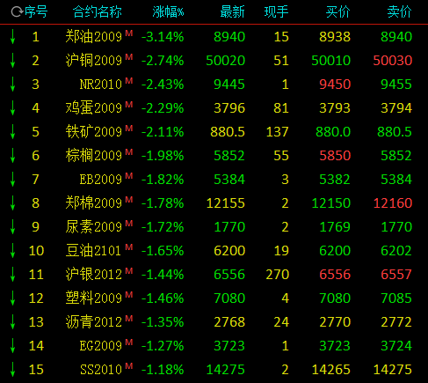Viewport: 428px width, 383px height.
Task: Click the red M marker beside SS2010
Action: 129,365
